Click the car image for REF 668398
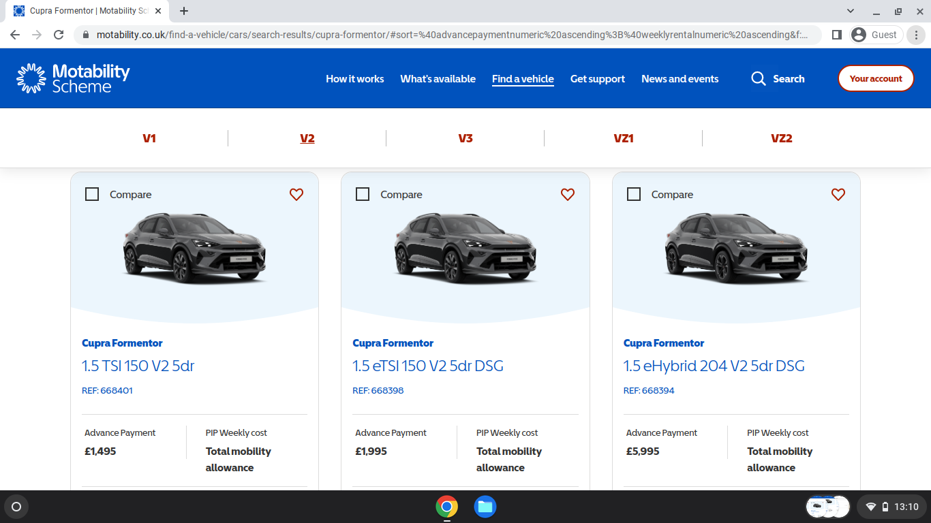This screenshot has width=931, height=523. 465,249
